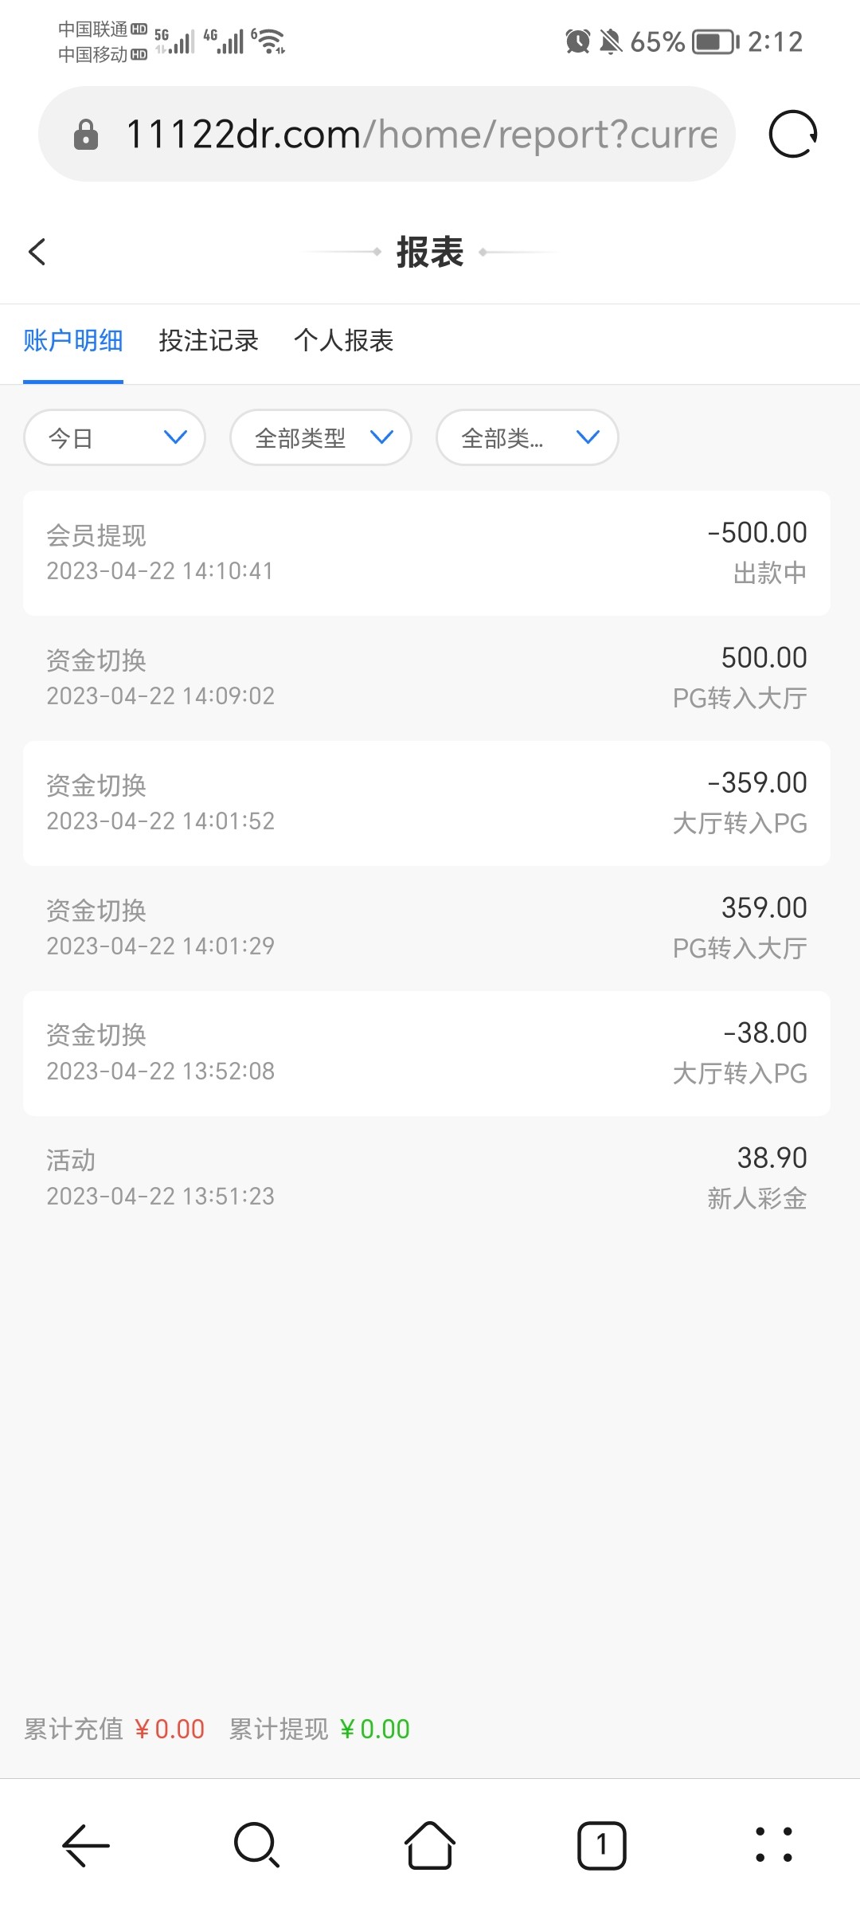Expand the truncated 全部类... dropdown
Screen dimensions: 860x1912
click(x=527, y=437)
